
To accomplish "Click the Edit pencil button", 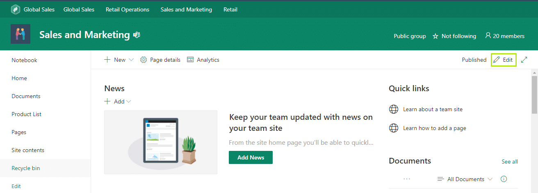I will pyautogui.click(x=503, y=60).
